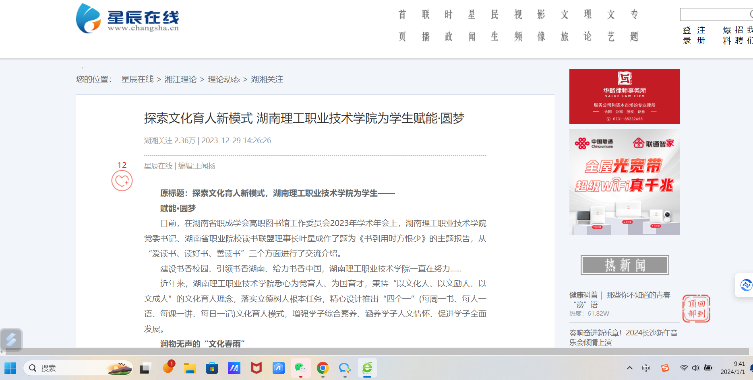Image resolution: width=753 pixels, height=380 pixels.
Task: Click the heart like icon beside the article
Action: tap(122, 181)
